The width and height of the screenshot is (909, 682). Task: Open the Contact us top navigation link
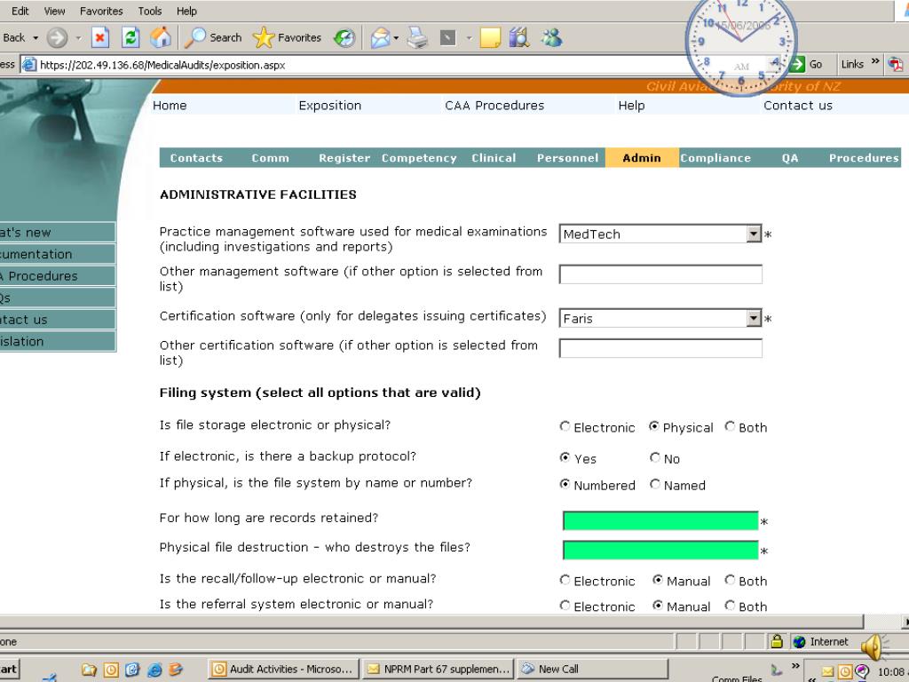(798, 106)
